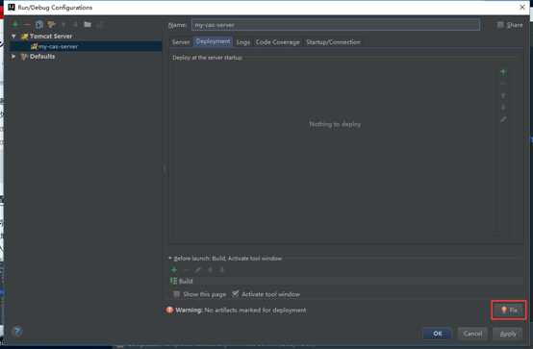Edit deployment artifact pencil icon

(x=503, y=119)
